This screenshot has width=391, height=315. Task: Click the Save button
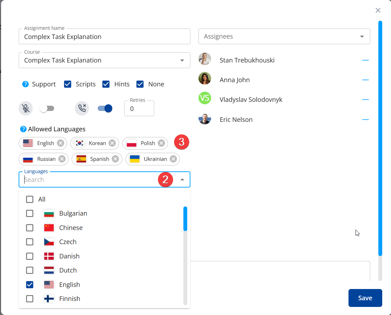[365, 298]
